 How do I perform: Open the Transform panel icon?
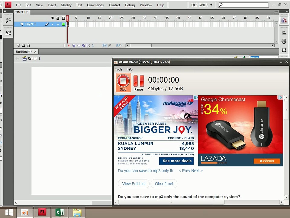pos(284,50)
